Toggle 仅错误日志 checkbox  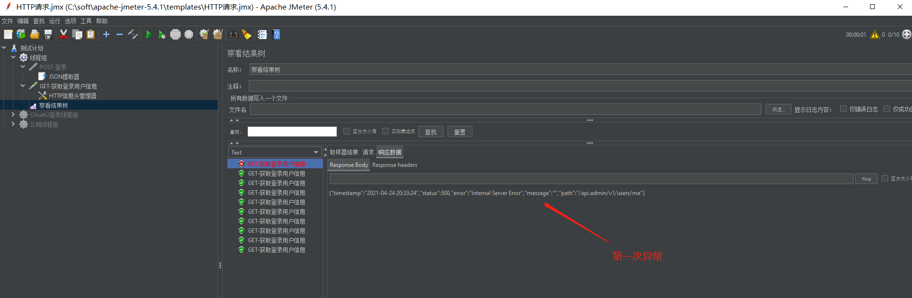click(x=843, y=109)
